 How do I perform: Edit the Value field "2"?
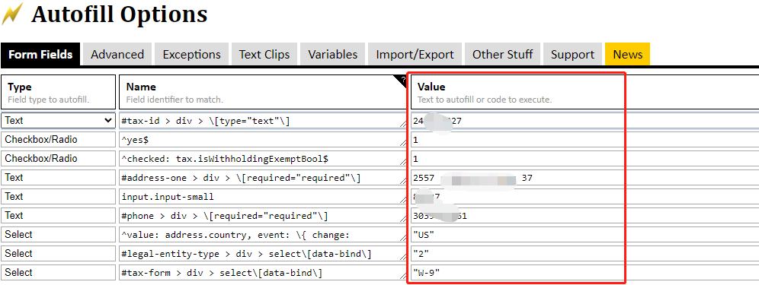(584, 254)
